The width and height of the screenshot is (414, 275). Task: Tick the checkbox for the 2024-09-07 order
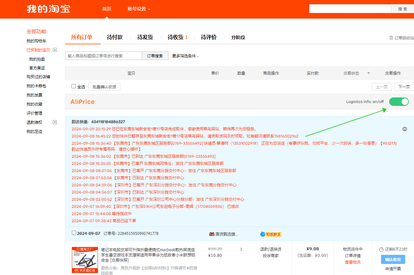pos(74,233)
